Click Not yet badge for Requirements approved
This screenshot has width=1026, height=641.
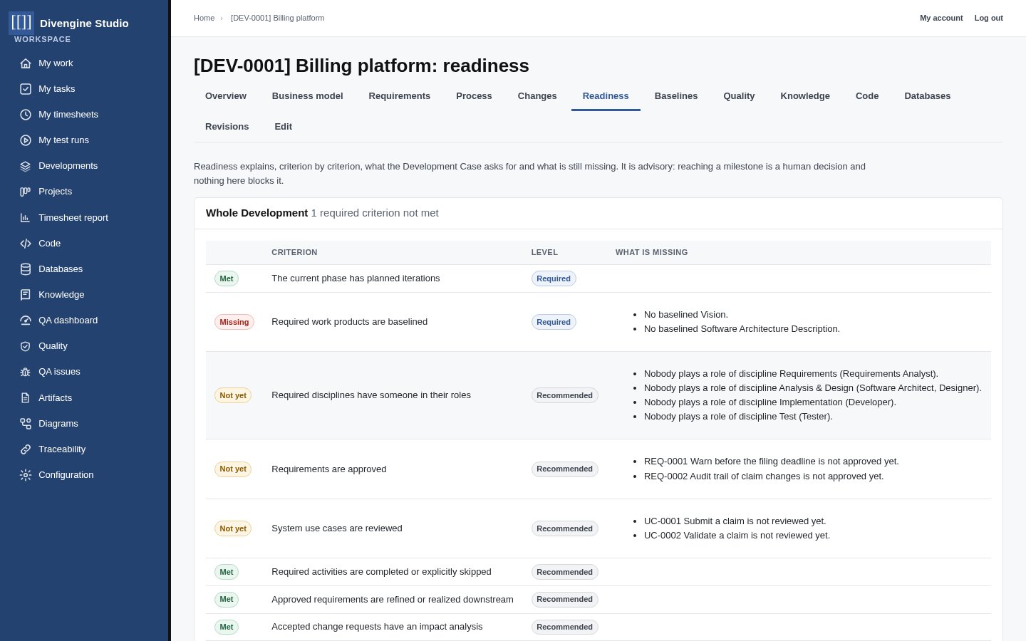(233, 469)
